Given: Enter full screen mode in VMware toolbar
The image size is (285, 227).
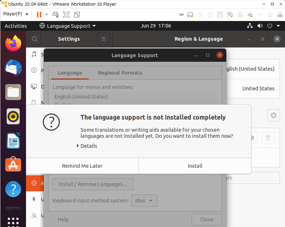Looking at the screenshot, I should (66, 15).
